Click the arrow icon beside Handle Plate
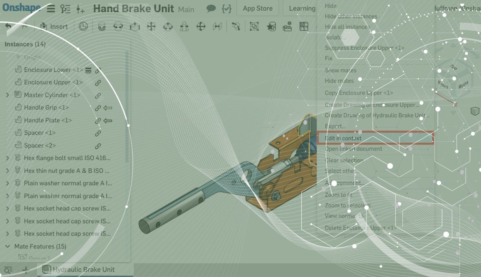 click(108, 121)
